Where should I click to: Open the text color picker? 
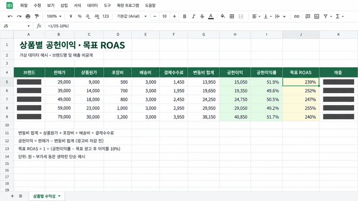211,16
